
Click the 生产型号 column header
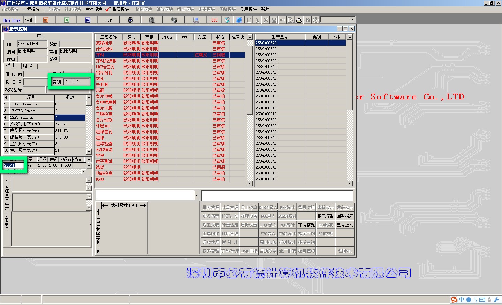point(280,37)
